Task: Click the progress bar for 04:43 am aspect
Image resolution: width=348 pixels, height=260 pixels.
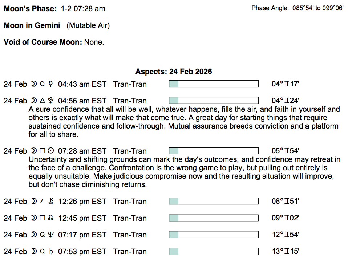Action: coord(214,84)
